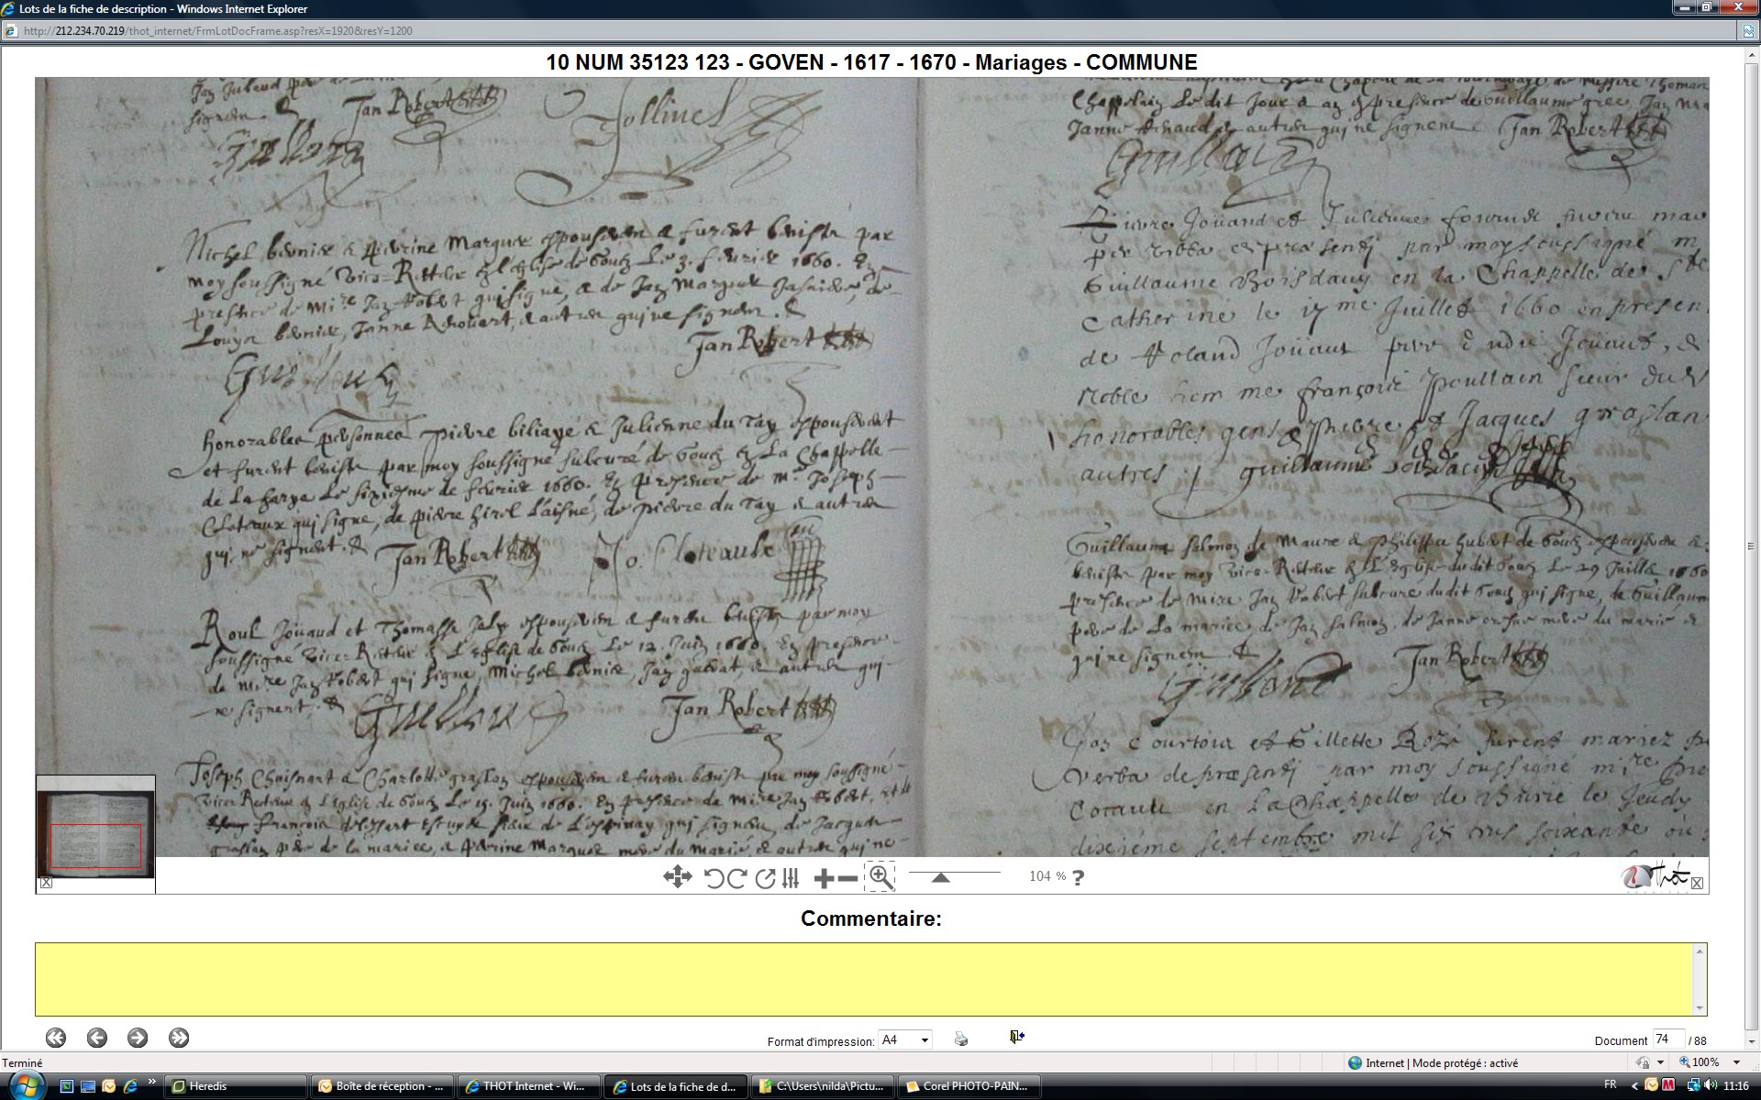Jump to last document
The height and width of the screenshot is (1100, 1761).
[x=179, y=1038]
